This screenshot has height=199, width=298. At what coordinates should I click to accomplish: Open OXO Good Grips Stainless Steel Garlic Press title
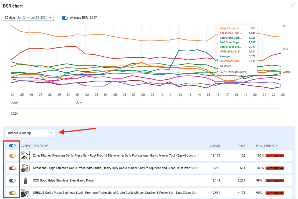63,180
